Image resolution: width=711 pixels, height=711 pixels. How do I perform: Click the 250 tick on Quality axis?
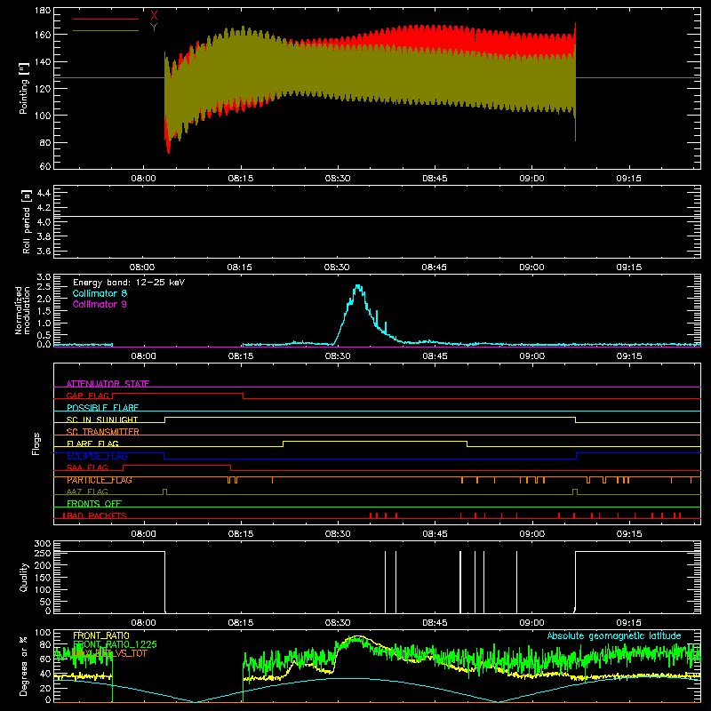coord(43,553)
